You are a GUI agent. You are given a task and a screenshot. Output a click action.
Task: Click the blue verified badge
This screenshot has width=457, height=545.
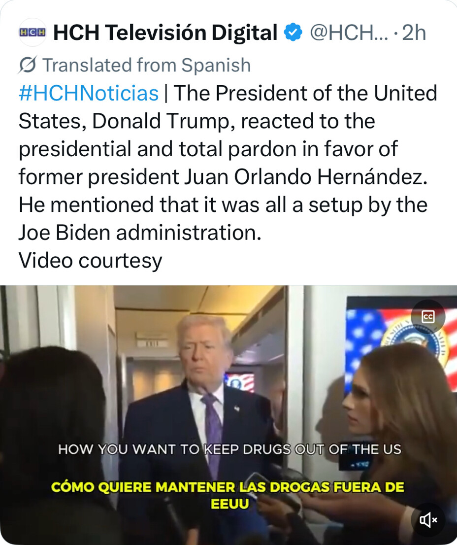pos(293,33)
